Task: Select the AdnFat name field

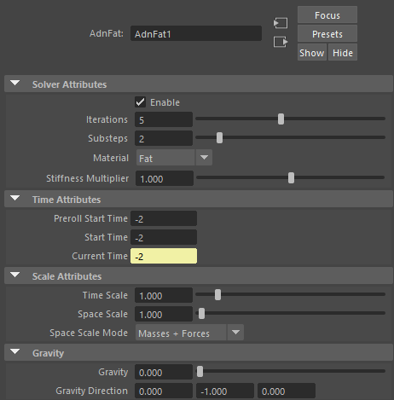Action: tap(196, 34)
